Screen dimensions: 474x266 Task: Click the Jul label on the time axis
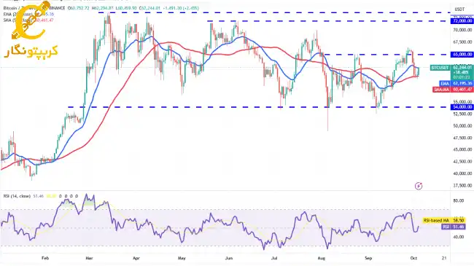(274, 258)
